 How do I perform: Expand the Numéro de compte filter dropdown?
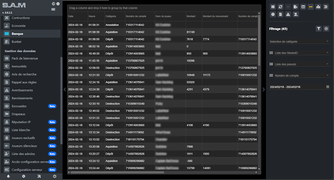(299, 75)
